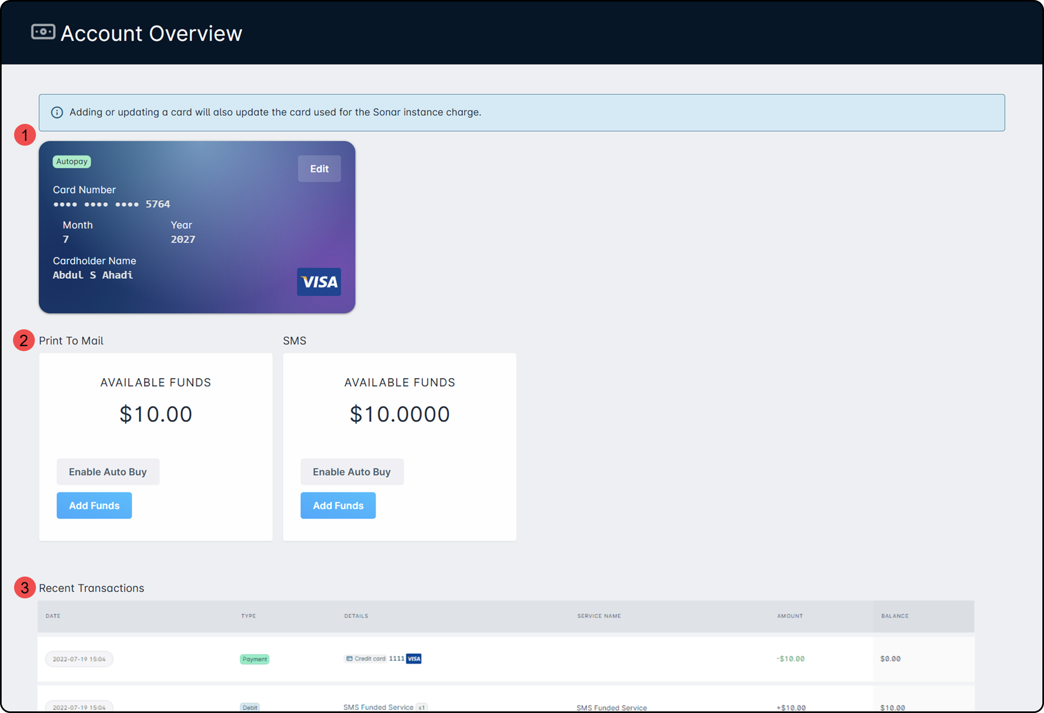The height and width of the screenshot is (713, 1044).
Task: Click the card number ending 5764
Action: 112,204
